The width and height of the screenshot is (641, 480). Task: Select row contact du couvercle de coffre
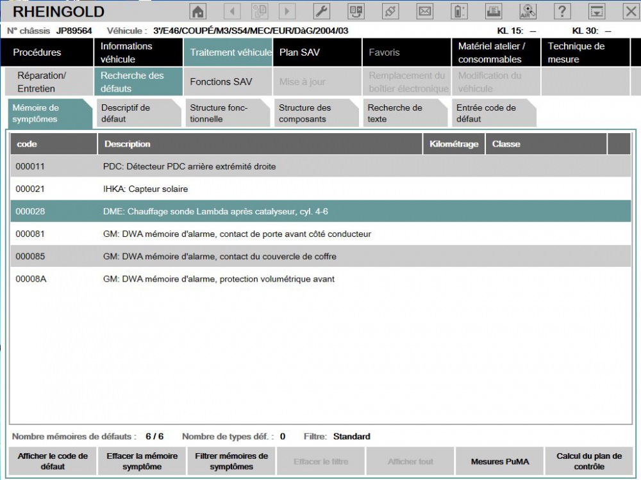pos(321,256)
